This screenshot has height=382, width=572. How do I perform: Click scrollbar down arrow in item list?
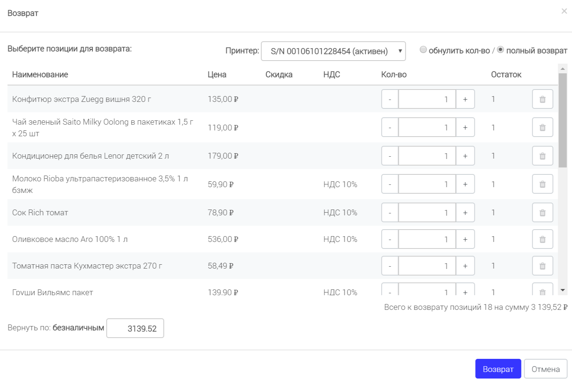tap(563, 290)
